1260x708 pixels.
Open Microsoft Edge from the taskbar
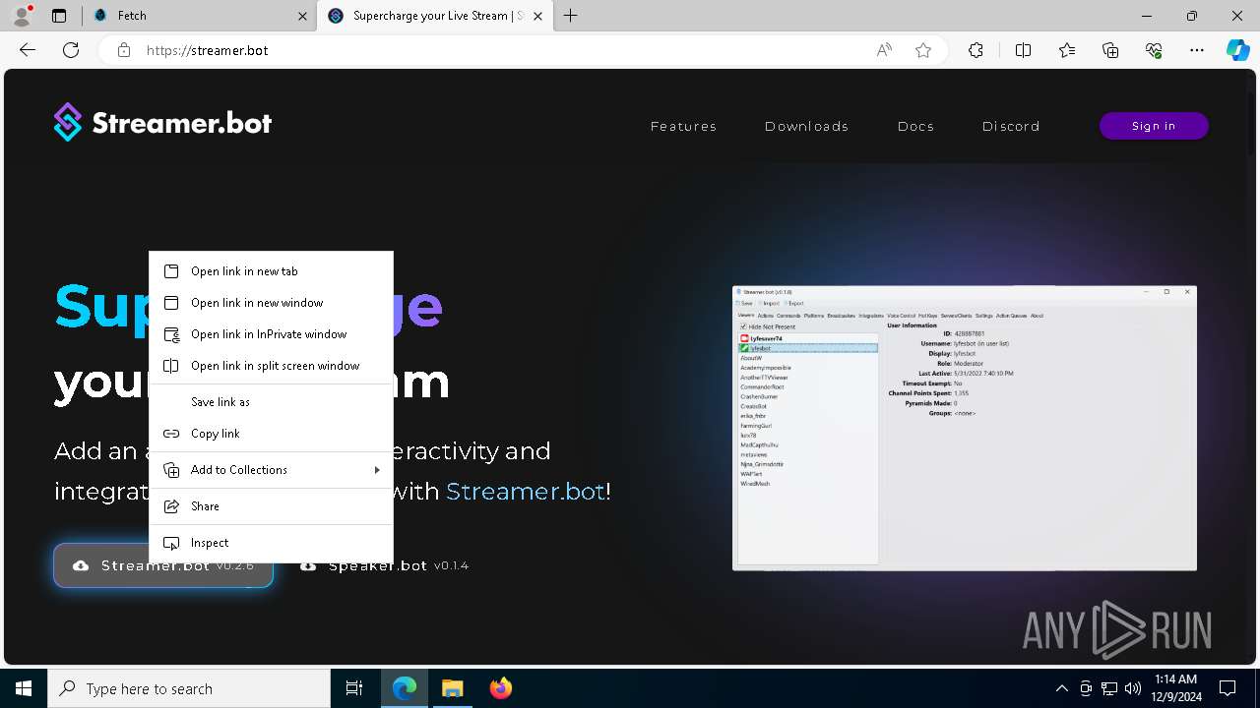coord(405,688)
